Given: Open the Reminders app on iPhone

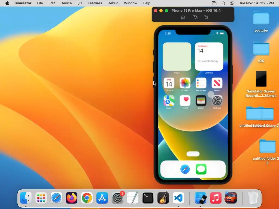Looking at the screenshot, I should 201,83.
